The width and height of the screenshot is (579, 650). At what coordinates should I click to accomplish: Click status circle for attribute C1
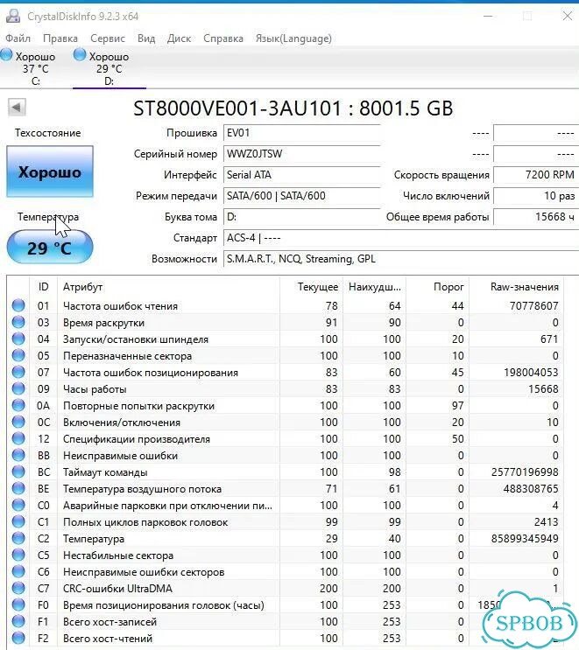point(18,521)
